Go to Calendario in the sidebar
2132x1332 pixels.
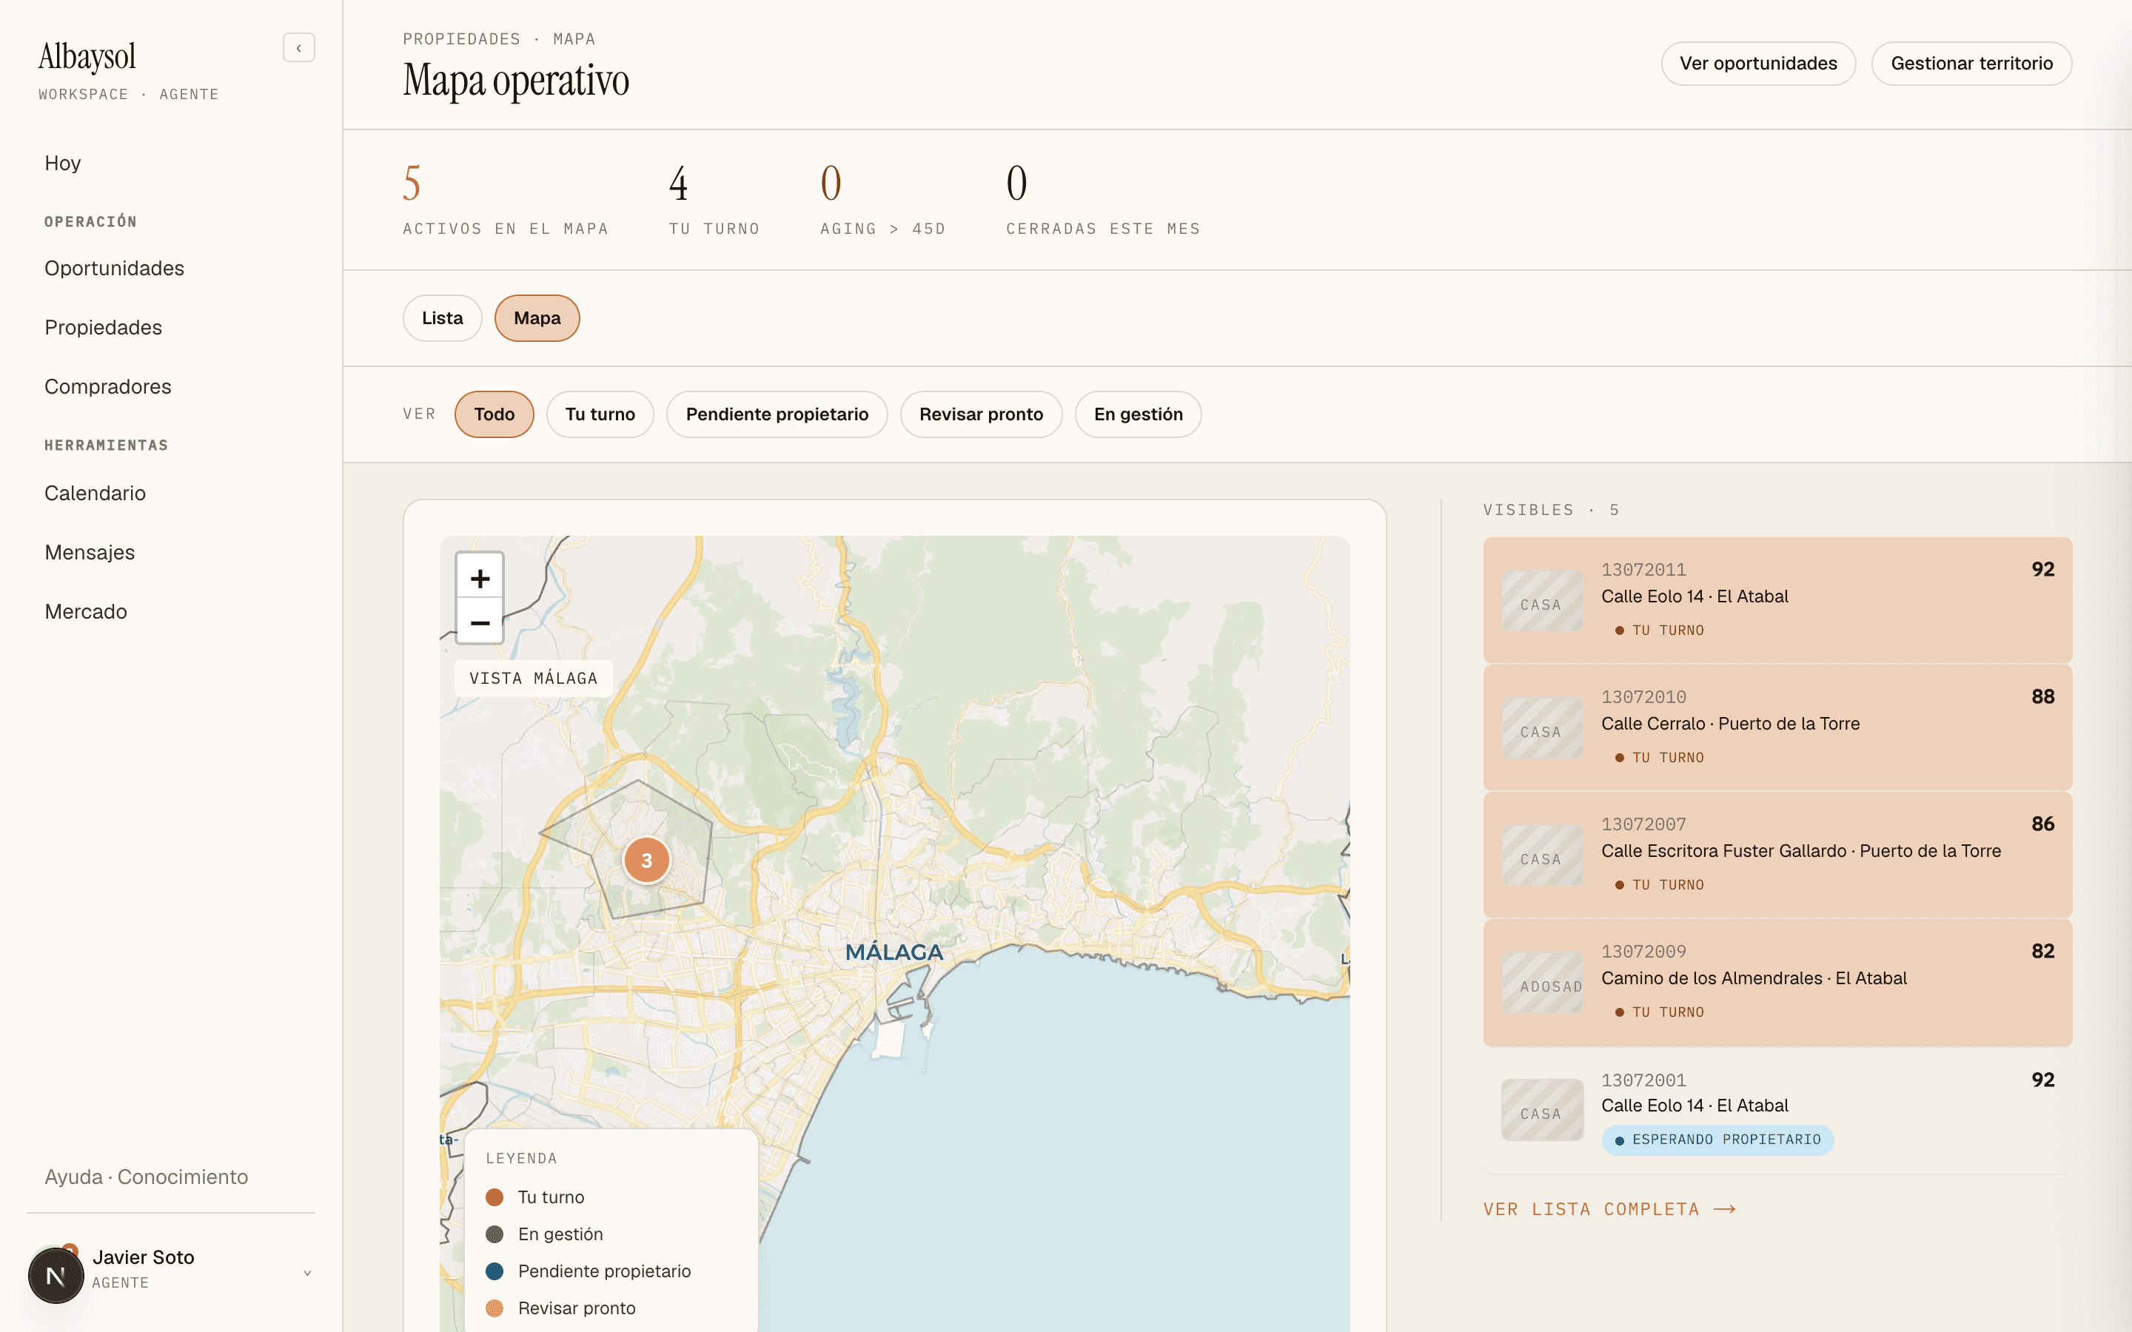pyautogui.click(x=95, y=494)
